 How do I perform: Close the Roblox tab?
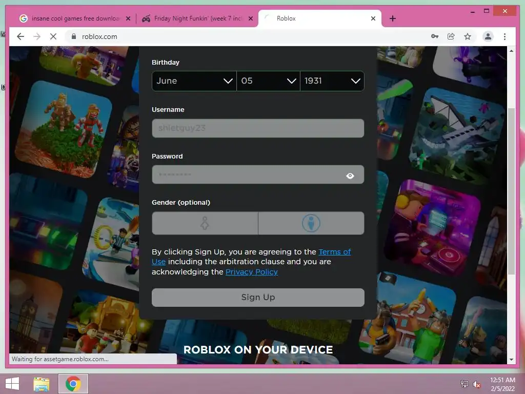[x=373, y=18]
